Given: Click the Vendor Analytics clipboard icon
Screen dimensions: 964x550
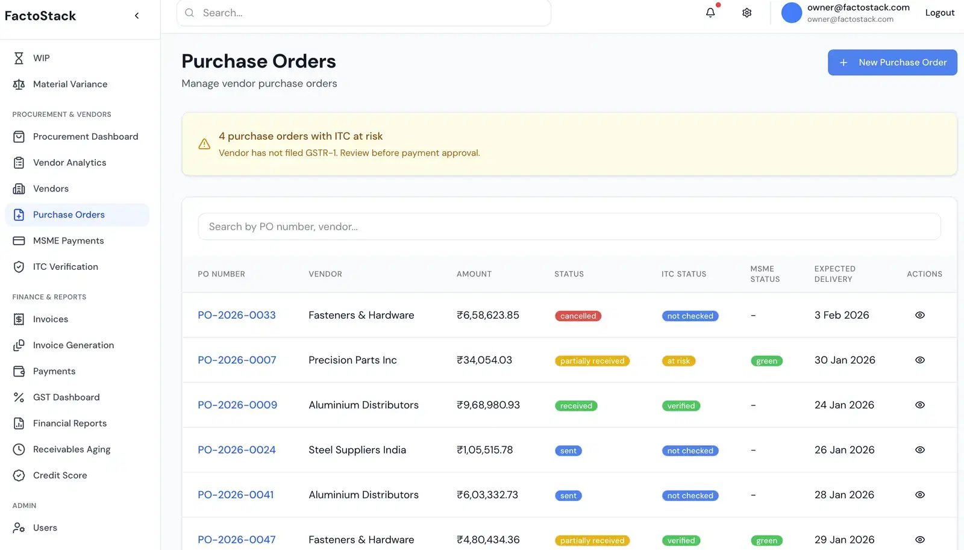Looking at the screenshot, I should [19, 163].
